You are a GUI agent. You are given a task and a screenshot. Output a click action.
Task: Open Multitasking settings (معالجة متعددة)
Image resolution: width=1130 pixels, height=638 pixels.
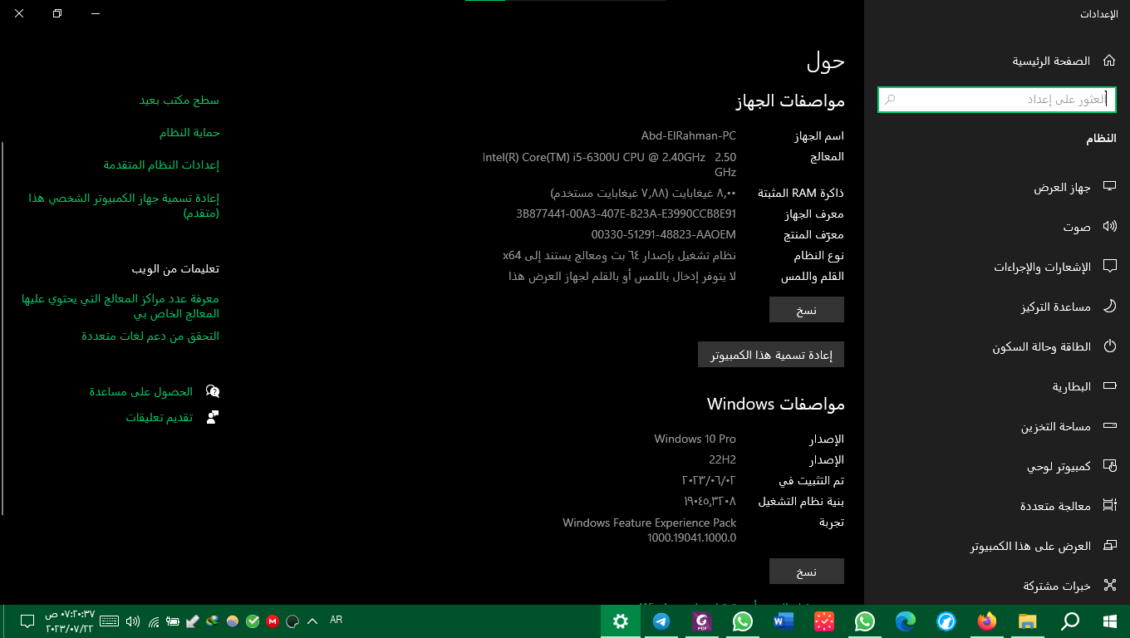click(997, 506)
